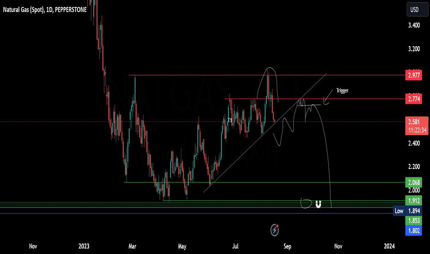The width and height of the screenshot is (430, 254).
Task: Click the 2024 time axis label
Action: point(389,246)
